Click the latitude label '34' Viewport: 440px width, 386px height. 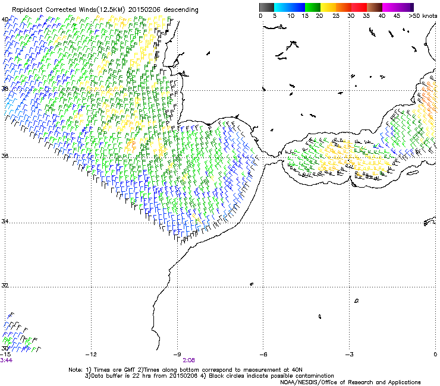click(x=5, y=222)
